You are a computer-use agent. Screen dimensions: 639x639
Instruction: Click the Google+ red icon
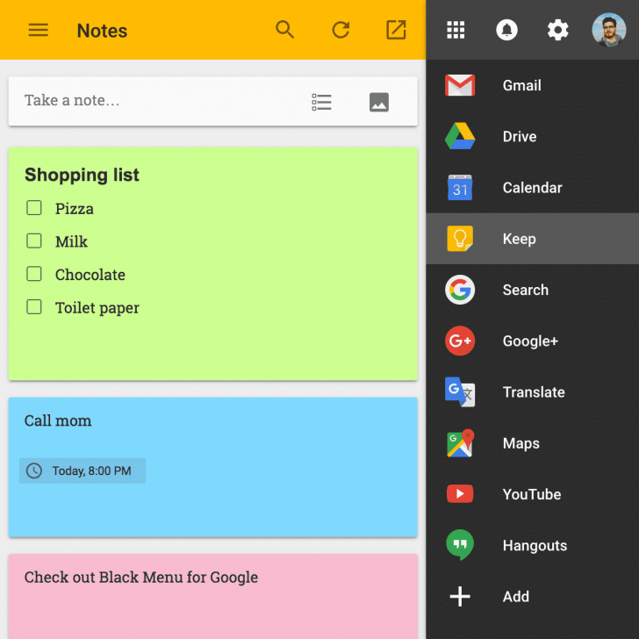click(460, 341)
